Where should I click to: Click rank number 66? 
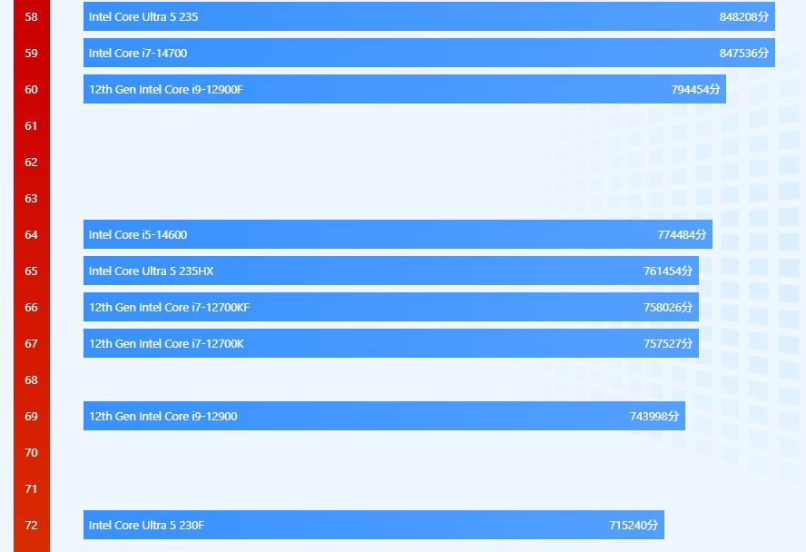(32, 308)
